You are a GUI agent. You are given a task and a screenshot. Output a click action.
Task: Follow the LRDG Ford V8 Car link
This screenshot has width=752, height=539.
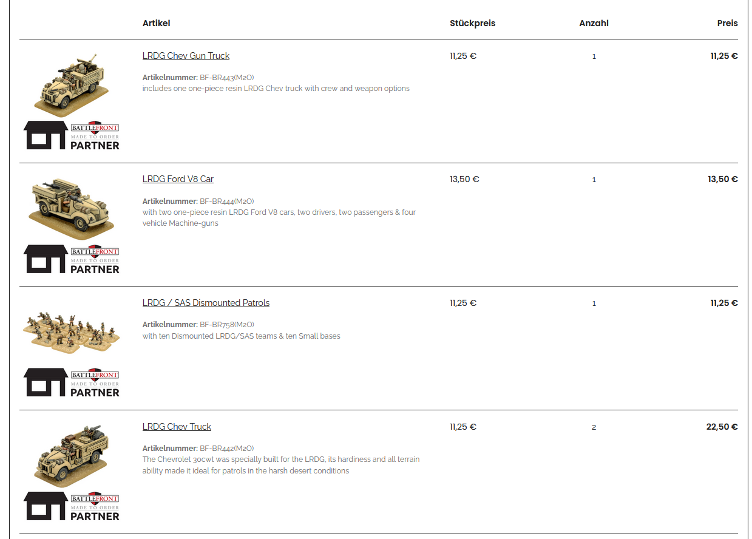coord(178,179)
